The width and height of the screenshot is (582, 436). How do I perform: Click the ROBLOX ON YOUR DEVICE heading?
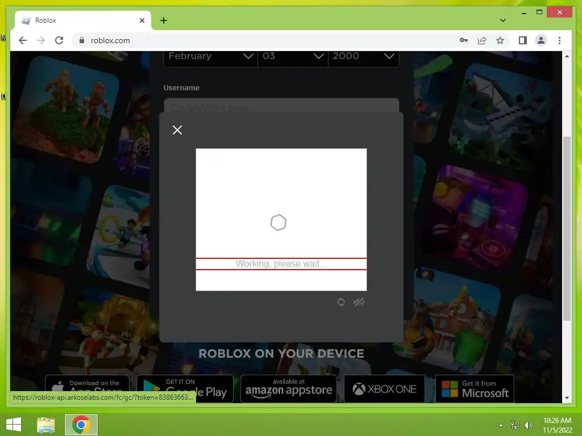tap(281, 353)
